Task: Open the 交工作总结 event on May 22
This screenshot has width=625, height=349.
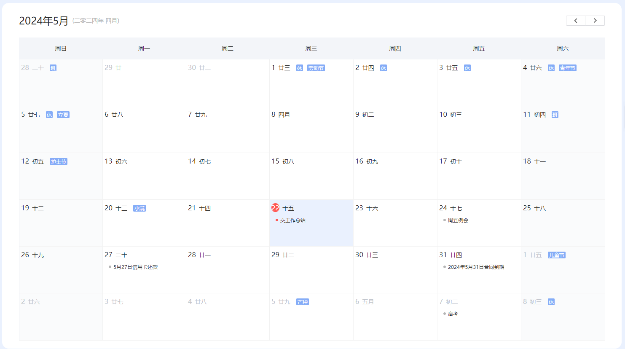Action: point(293,220)
